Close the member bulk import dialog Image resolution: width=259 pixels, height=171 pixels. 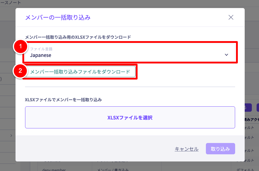pyautogui.click(x=231, y=17)
